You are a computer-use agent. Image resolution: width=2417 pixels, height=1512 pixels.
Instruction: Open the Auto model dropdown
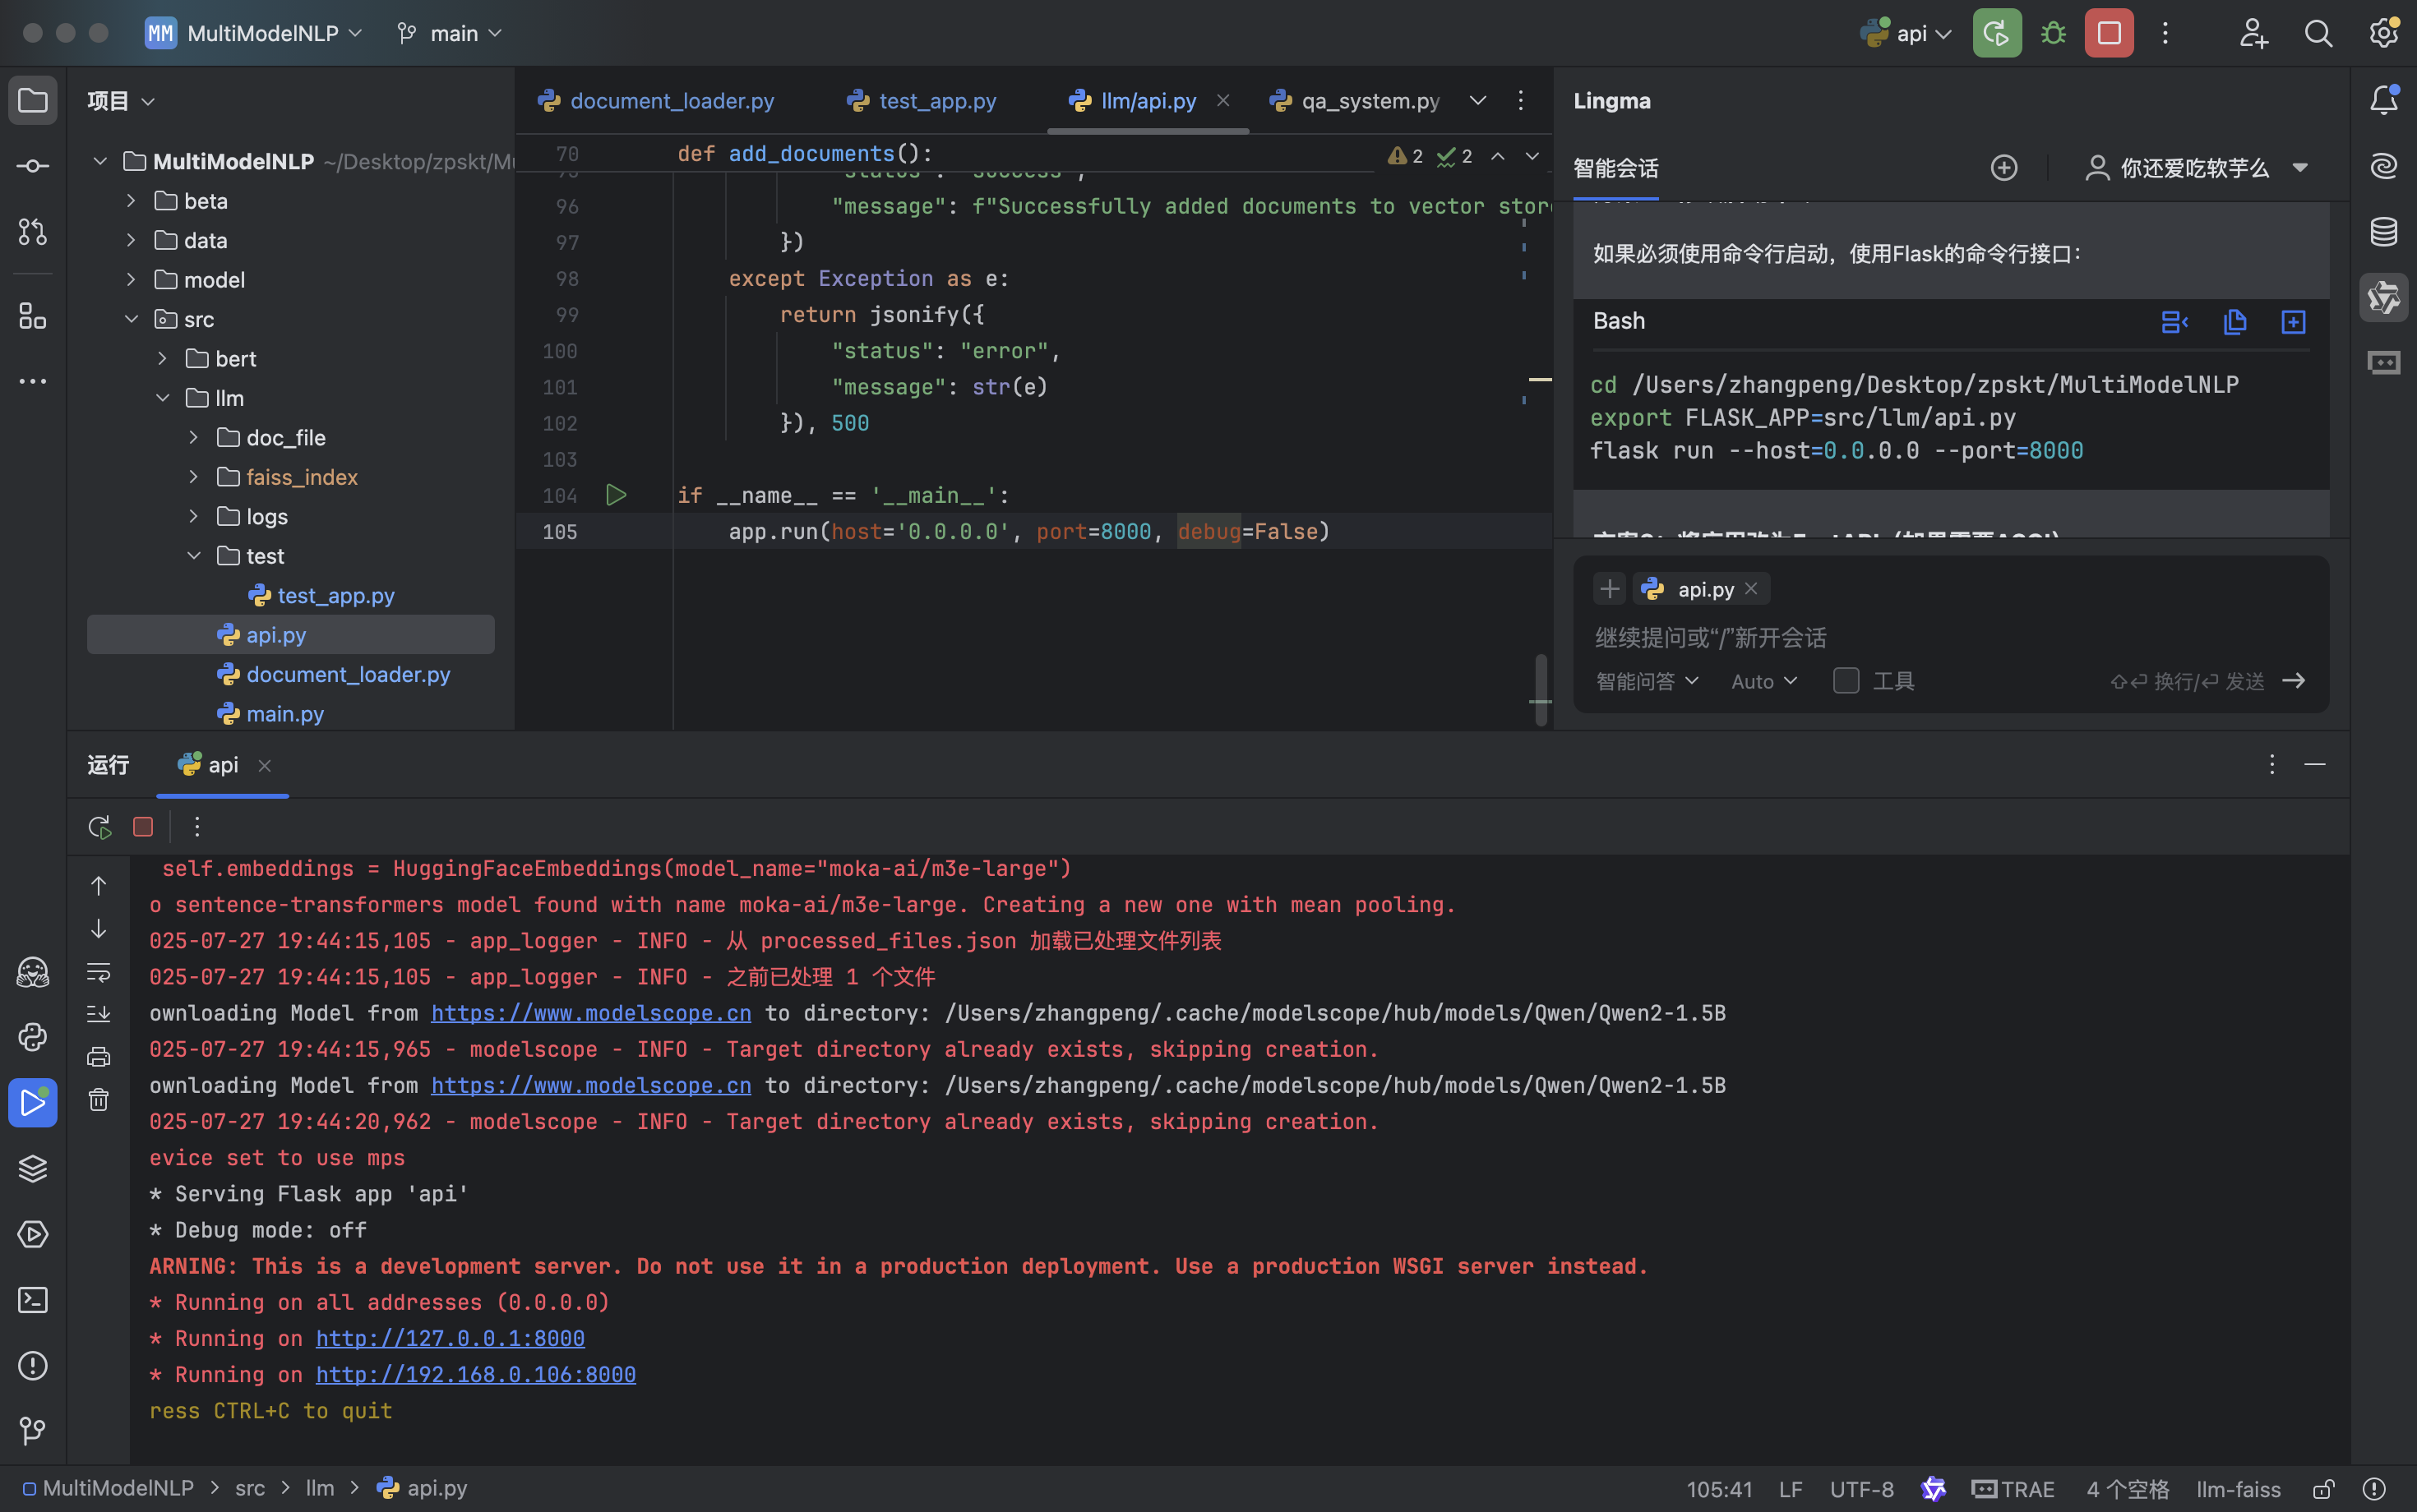click(x=1765, y=681)
